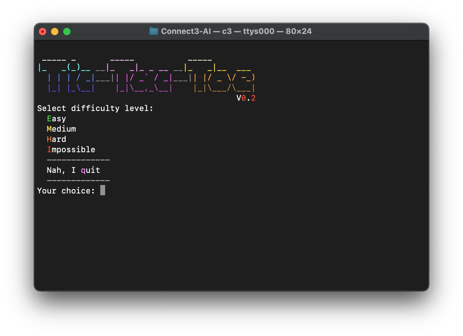Viewport: 463px width, 336px height.
Task: Click the V0.2 version label
Action: point(246,98)
